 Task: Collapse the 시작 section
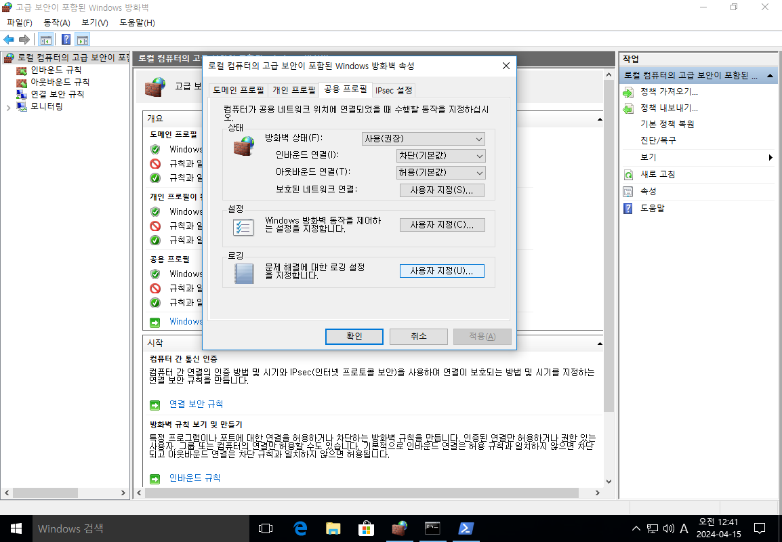(x=600, y=343)
